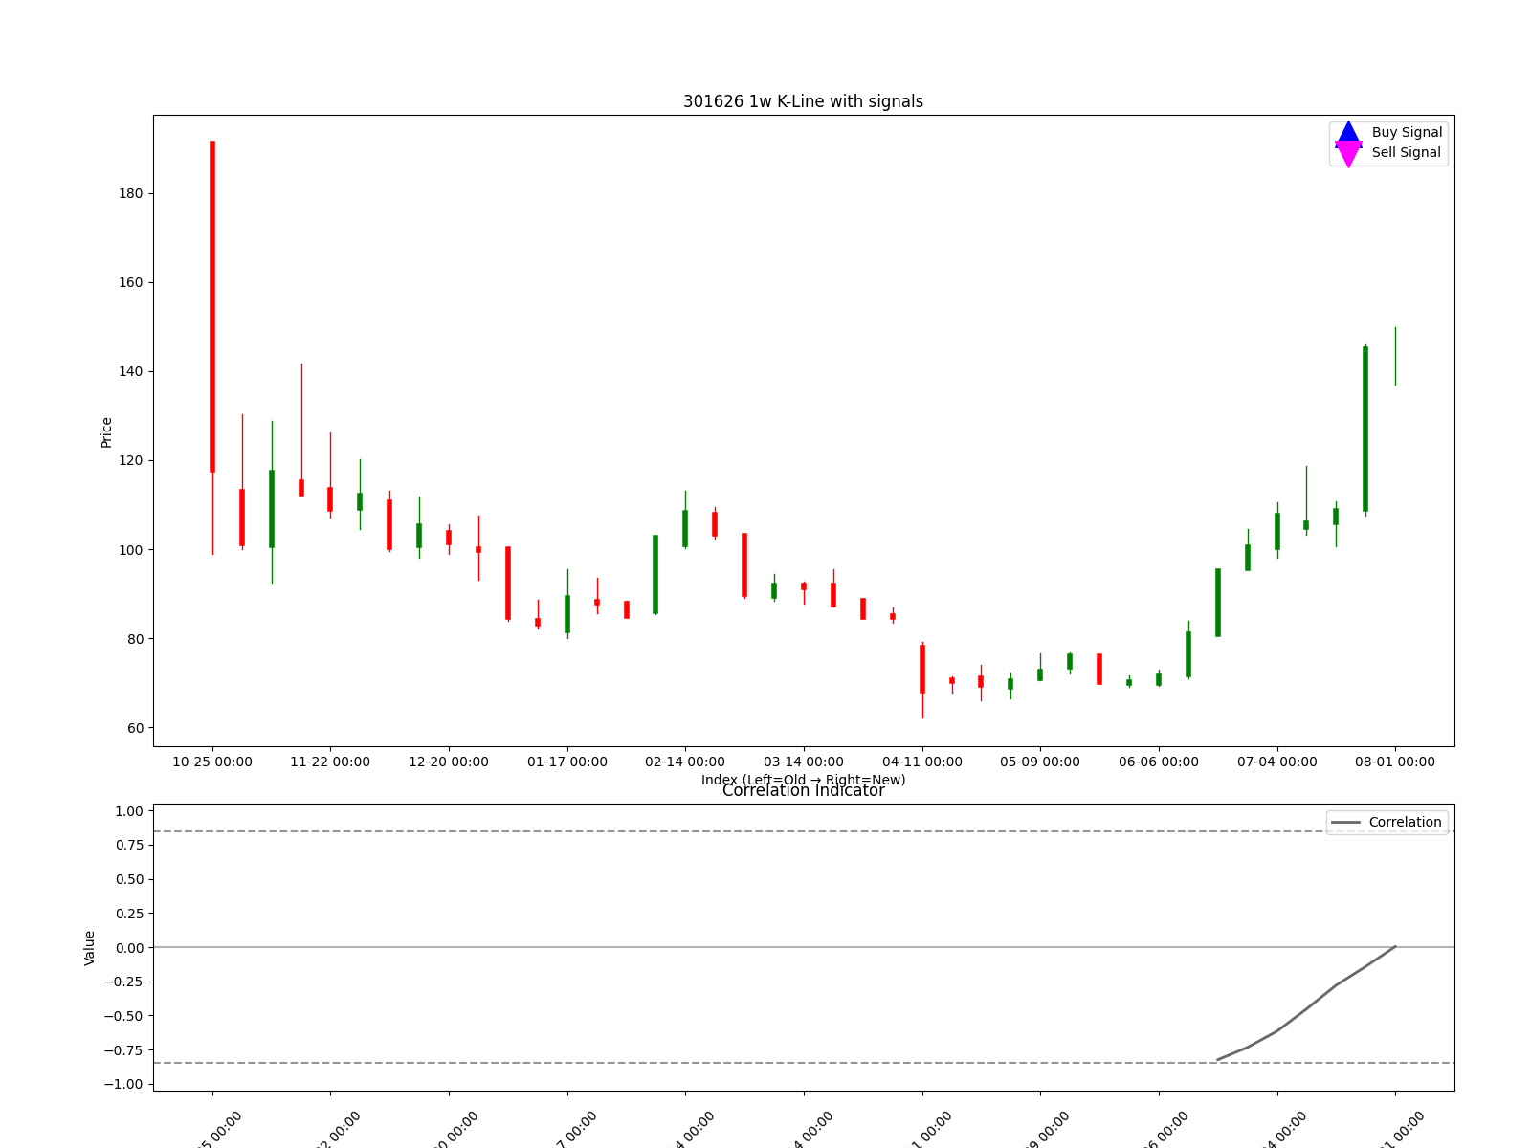Click the '07-04 00:00' x-axis tick label
This screenshot has width=1531, height=1148.
(x=1277, y=762)
